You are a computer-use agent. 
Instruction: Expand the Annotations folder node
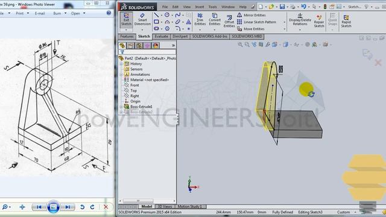(x=121, y=74)
